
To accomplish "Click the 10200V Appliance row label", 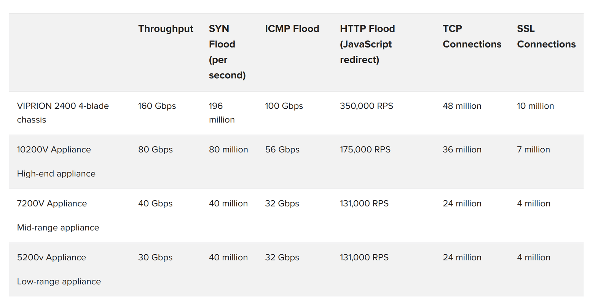I will pyautogui.click(x=54, y=149).
